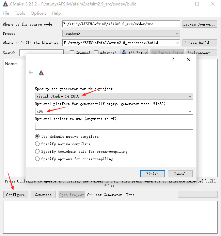Click the blue plus Add Entry icon
This screenshot has height=236, width=221.
[x=124, y=53]
